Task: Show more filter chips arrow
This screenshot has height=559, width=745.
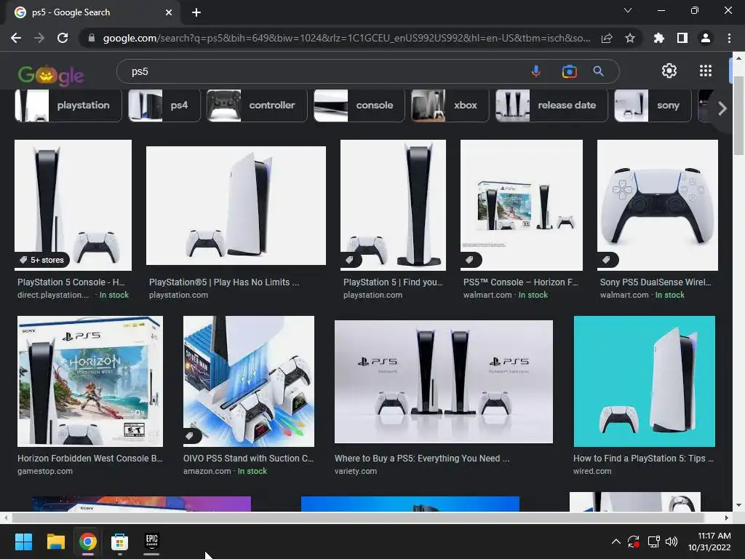Action: point(722,108)
